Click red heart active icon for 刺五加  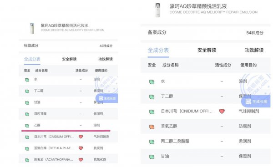coord(81,160)
